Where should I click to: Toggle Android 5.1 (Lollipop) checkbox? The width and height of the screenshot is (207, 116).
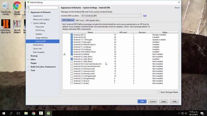pos(72,47)
